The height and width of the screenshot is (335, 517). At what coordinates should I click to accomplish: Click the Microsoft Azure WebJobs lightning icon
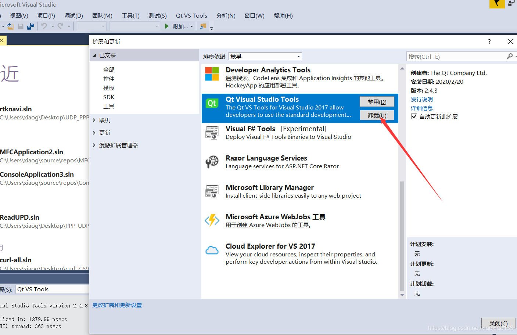click(x=212, y=221)
